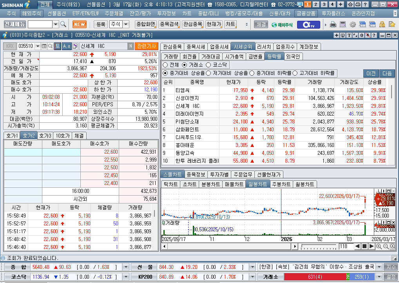This screenshot has height=283, width=399.
Task: Click the printer icon in title bar
Action: (x=358, y=4)
